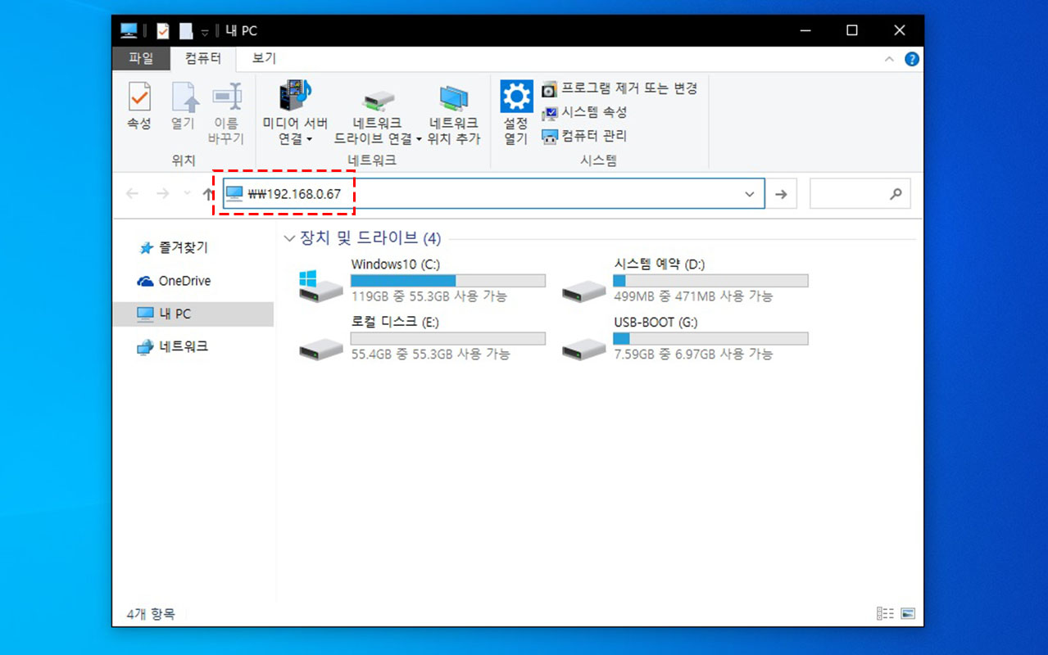Click 프로그램 제거 또는 변경
Screen dimensions: 1048x655
[619, 88]
